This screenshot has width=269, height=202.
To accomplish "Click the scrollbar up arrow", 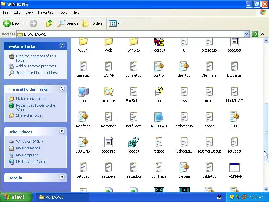I will pos(266,40).
